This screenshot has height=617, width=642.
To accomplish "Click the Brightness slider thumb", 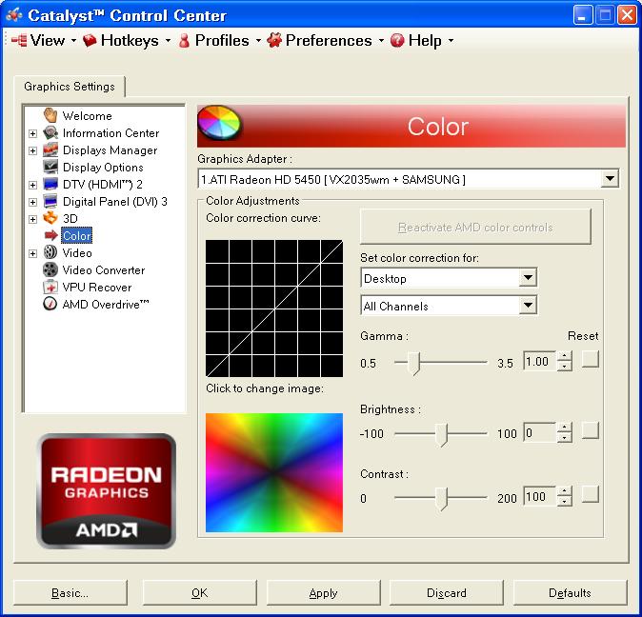I will click(441, 435).
